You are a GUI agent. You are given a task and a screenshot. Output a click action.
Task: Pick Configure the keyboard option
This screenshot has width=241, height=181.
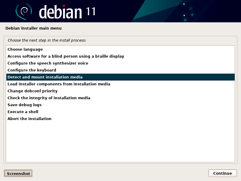(120, 70)
